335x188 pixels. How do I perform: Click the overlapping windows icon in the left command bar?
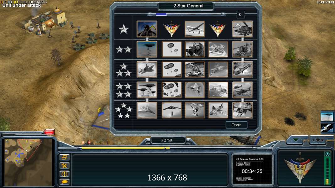coord(64,158)
